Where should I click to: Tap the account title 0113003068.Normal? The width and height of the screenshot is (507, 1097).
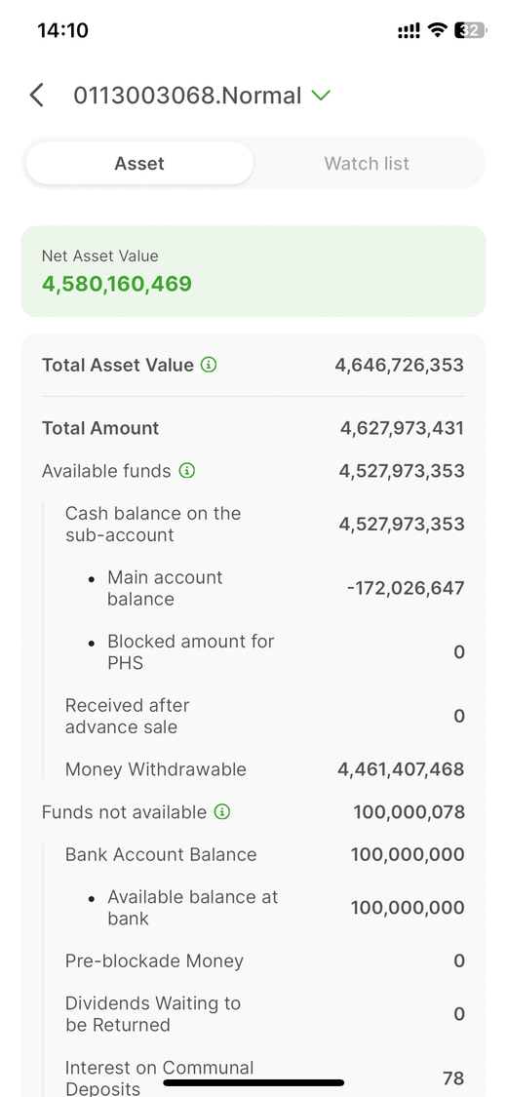point(187,96)
